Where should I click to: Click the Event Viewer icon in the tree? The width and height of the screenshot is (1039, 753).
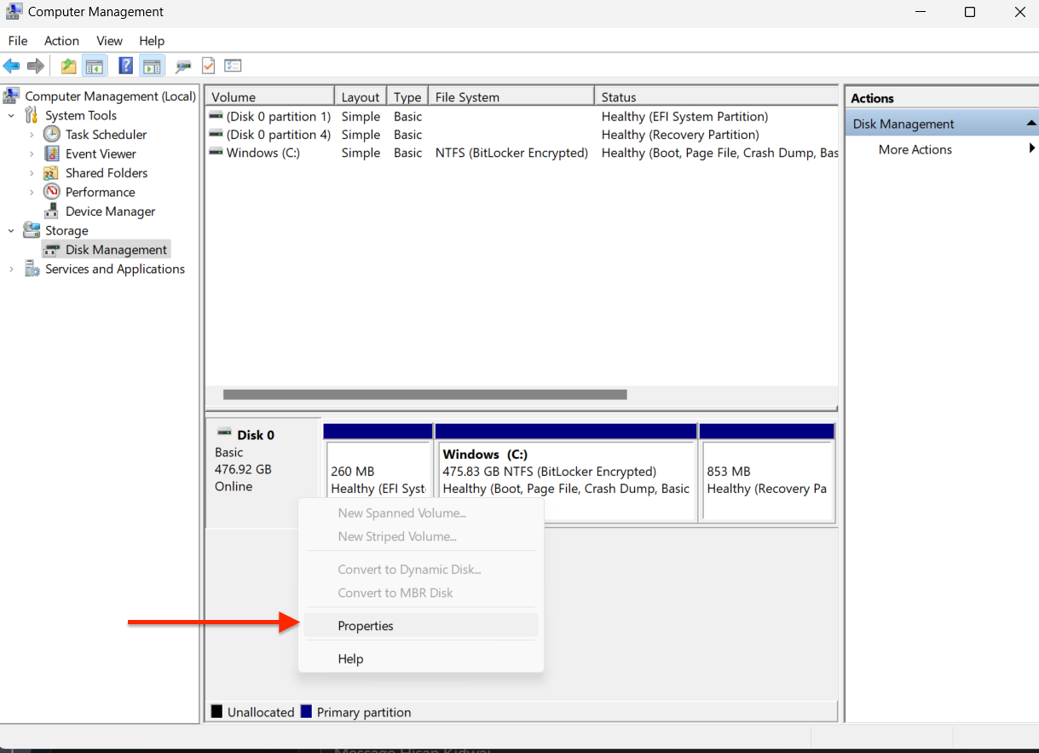(52, 153)
